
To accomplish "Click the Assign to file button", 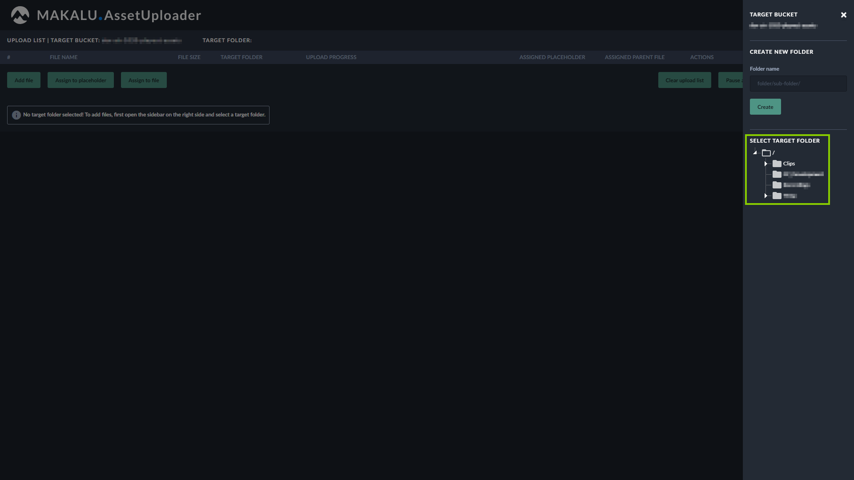I will 144,80.
